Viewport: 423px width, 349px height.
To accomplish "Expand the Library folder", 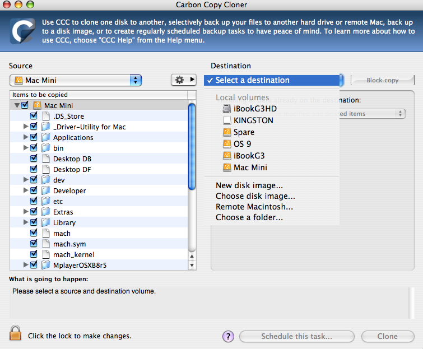I will tap(26, 222).
